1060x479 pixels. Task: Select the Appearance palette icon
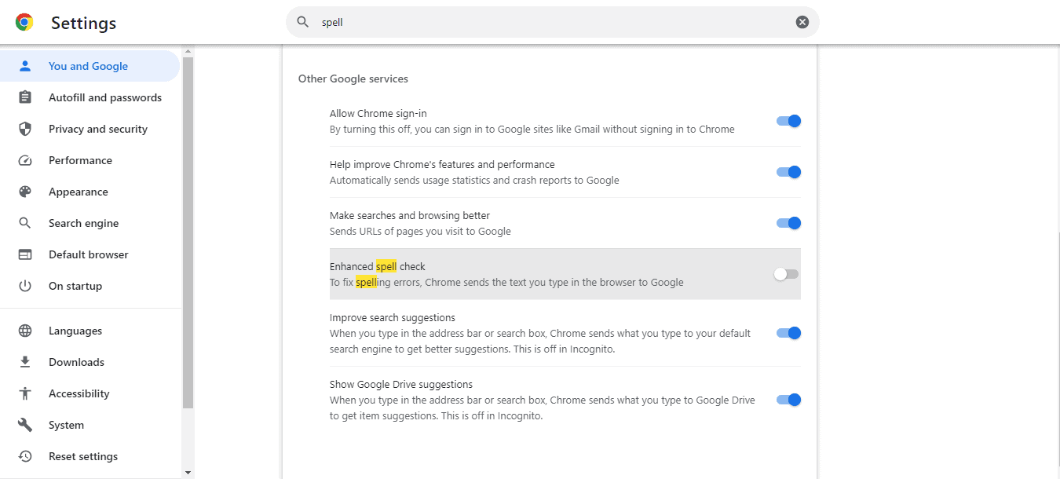25,192
